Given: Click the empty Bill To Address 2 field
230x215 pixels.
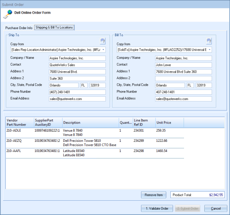Looking at the screenshot, I should pyautogui.click(x=183, y=78).
